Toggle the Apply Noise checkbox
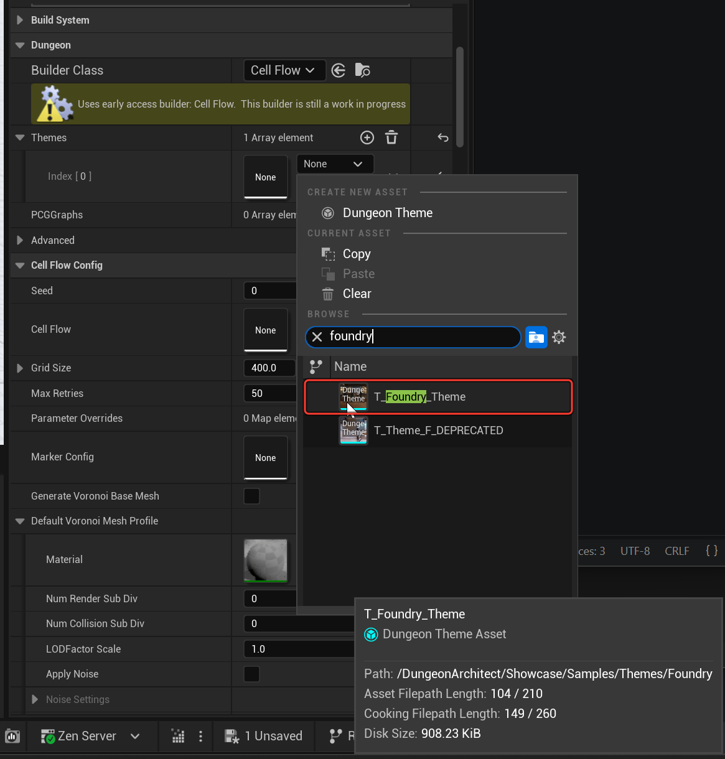 (252, 674)
